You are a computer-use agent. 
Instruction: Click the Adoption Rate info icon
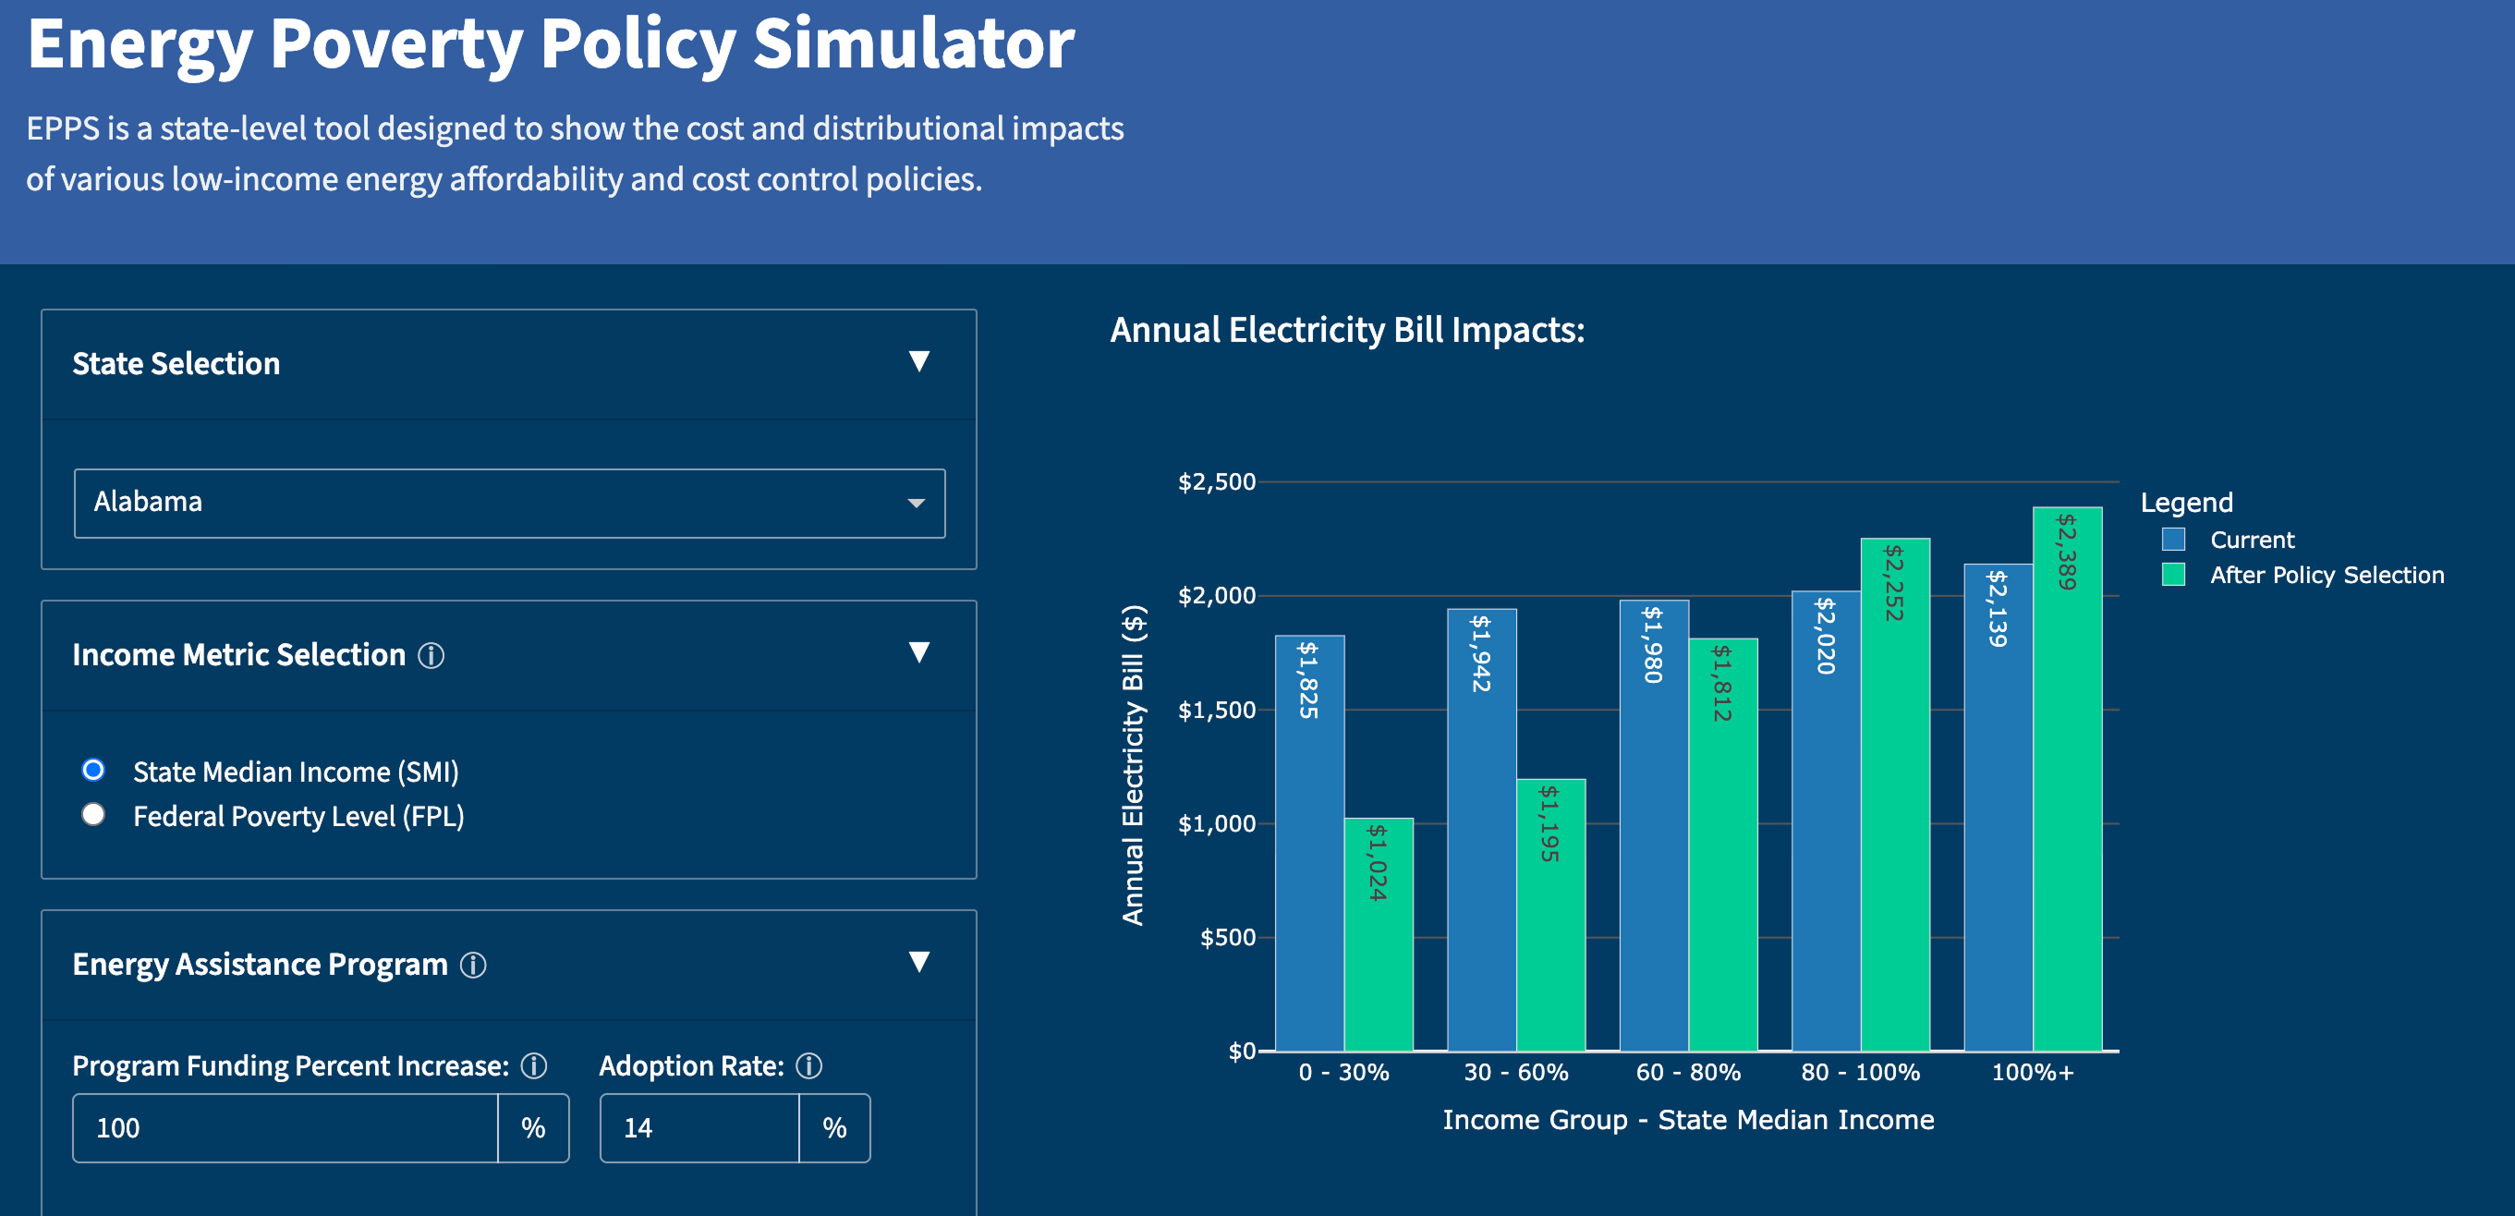808,1066
